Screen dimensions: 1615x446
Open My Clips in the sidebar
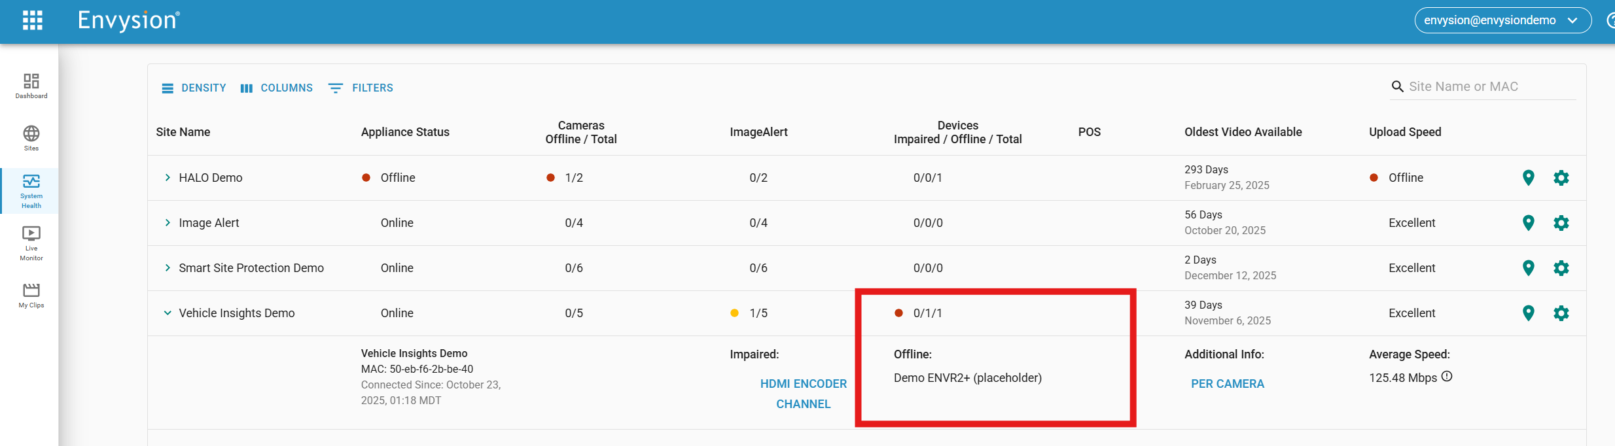(31, 295)
